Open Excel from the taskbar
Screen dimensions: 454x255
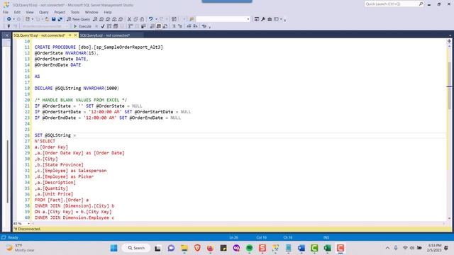328,248
